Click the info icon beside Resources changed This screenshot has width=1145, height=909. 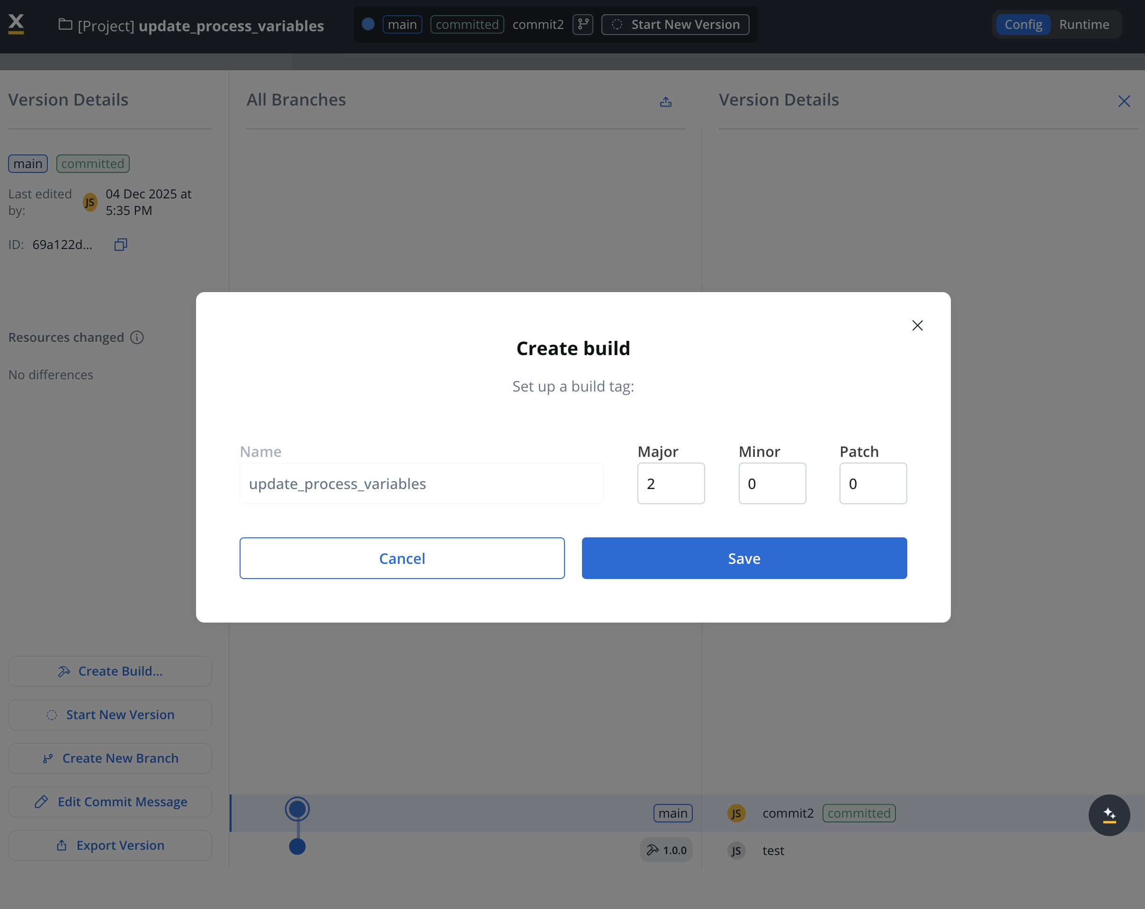pos(137,338)
